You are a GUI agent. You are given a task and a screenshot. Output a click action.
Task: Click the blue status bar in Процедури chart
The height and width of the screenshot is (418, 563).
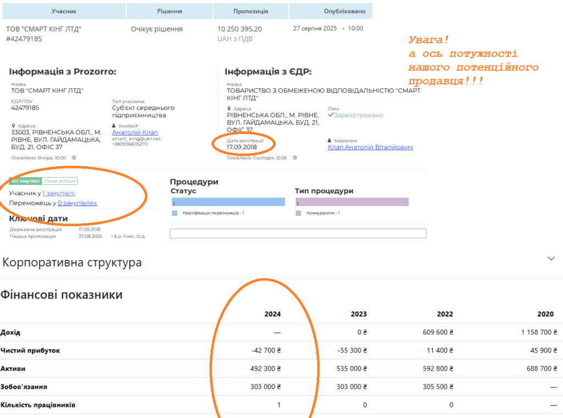pyautogui.click(x=228, y=202)
